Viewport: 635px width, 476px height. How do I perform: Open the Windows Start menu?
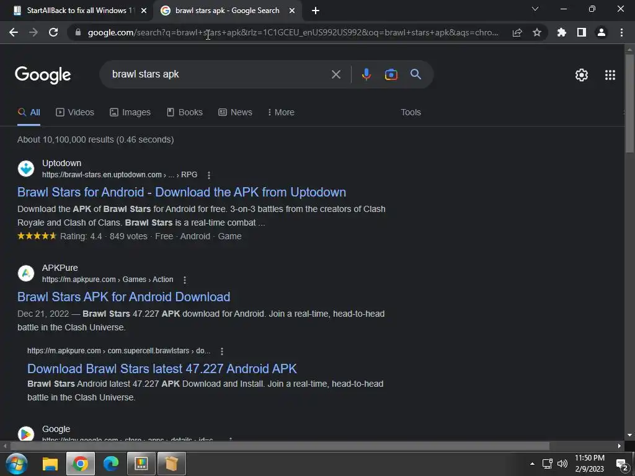pos(17,464)
